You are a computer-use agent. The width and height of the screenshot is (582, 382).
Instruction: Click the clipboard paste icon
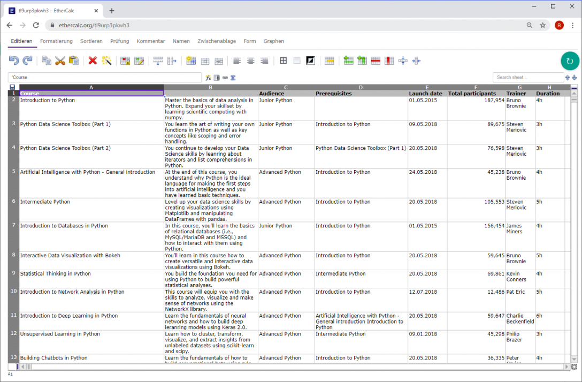(x=74, y=60)
